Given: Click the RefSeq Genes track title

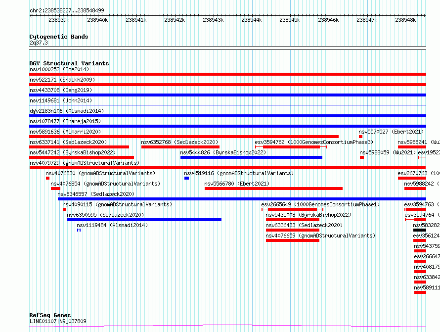Looking at the screenshot, I should (x=50, y=315).
